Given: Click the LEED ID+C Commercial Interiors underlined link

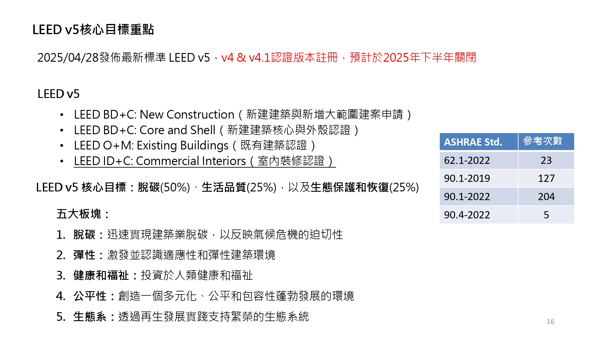Looking at the screenshot, I should coord(205,161).
